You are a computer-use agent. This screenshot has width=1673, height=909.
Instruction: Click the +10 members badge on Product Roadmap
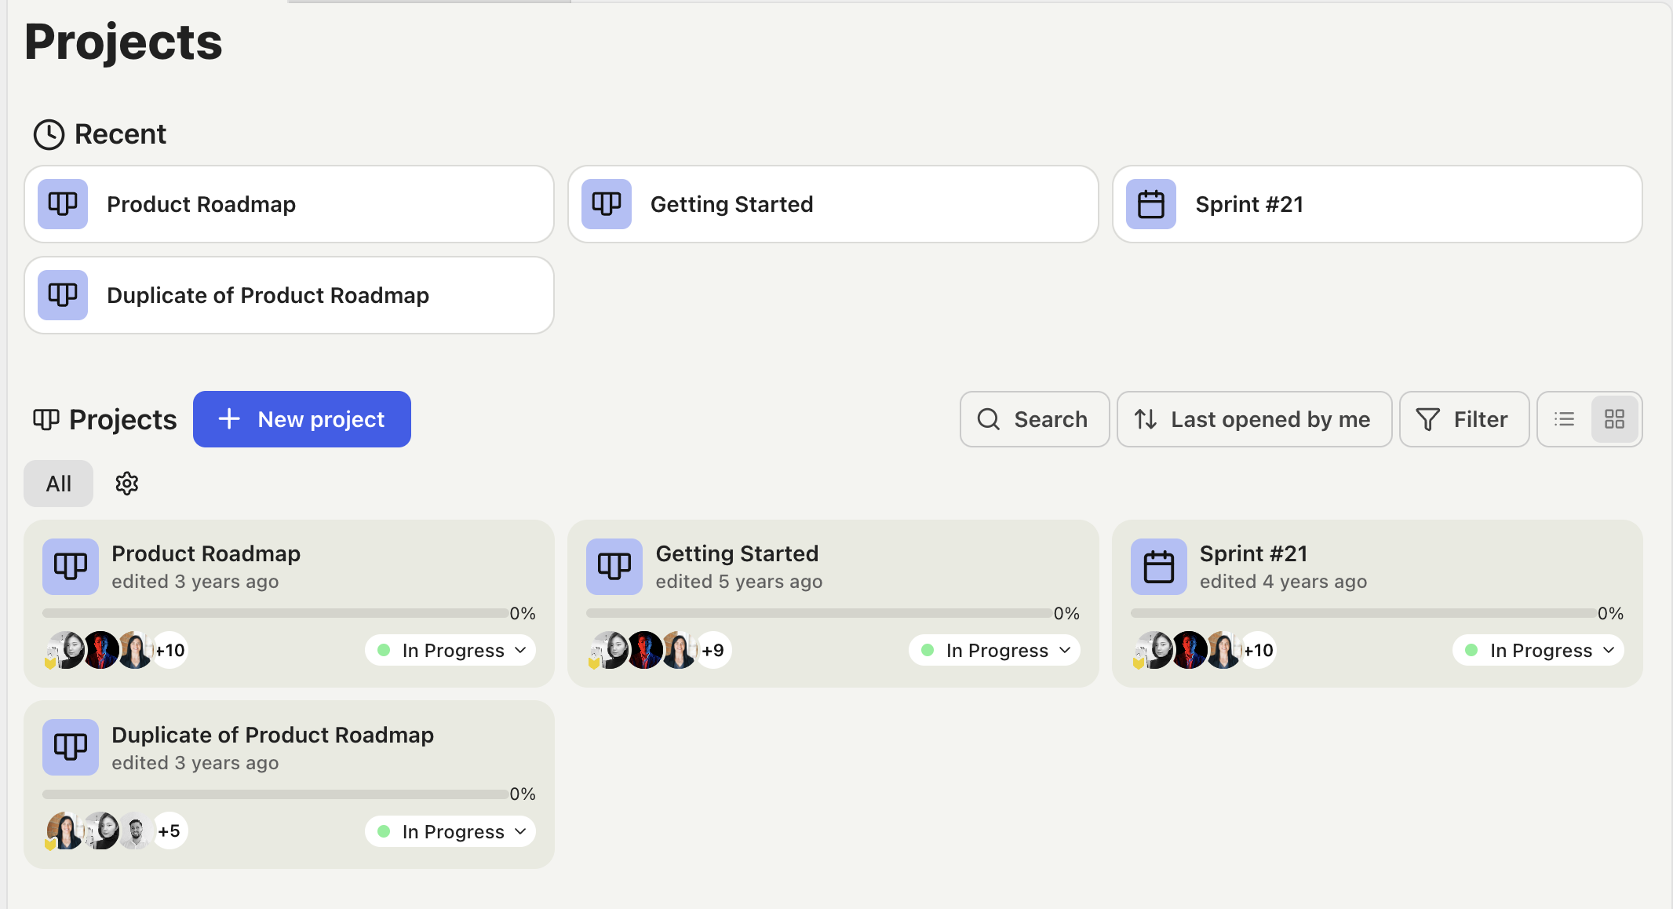(x=170, y=650)
